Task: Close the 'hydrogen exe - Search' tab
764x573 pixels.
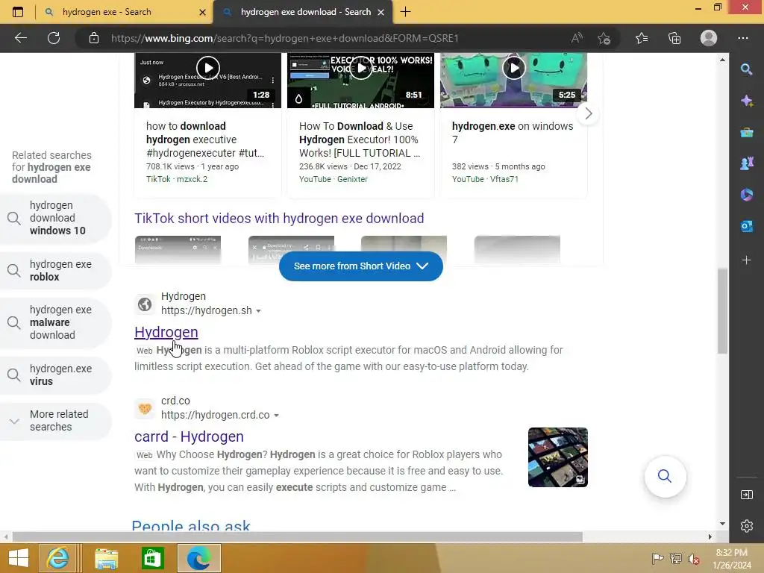Action: pyautogui.click(x=203, y=12)
